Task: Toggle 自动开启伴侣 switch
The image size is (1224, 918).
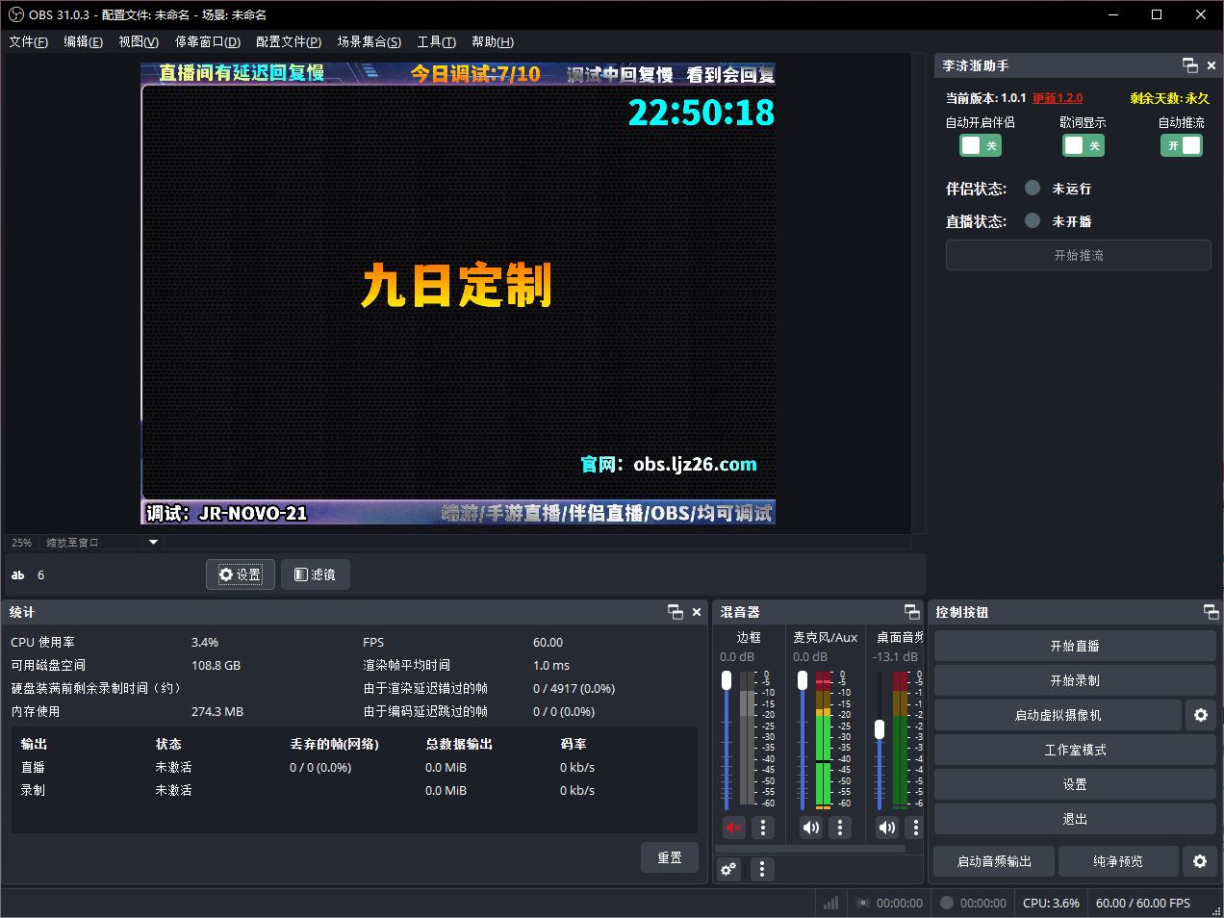Action: coord(981,145)
